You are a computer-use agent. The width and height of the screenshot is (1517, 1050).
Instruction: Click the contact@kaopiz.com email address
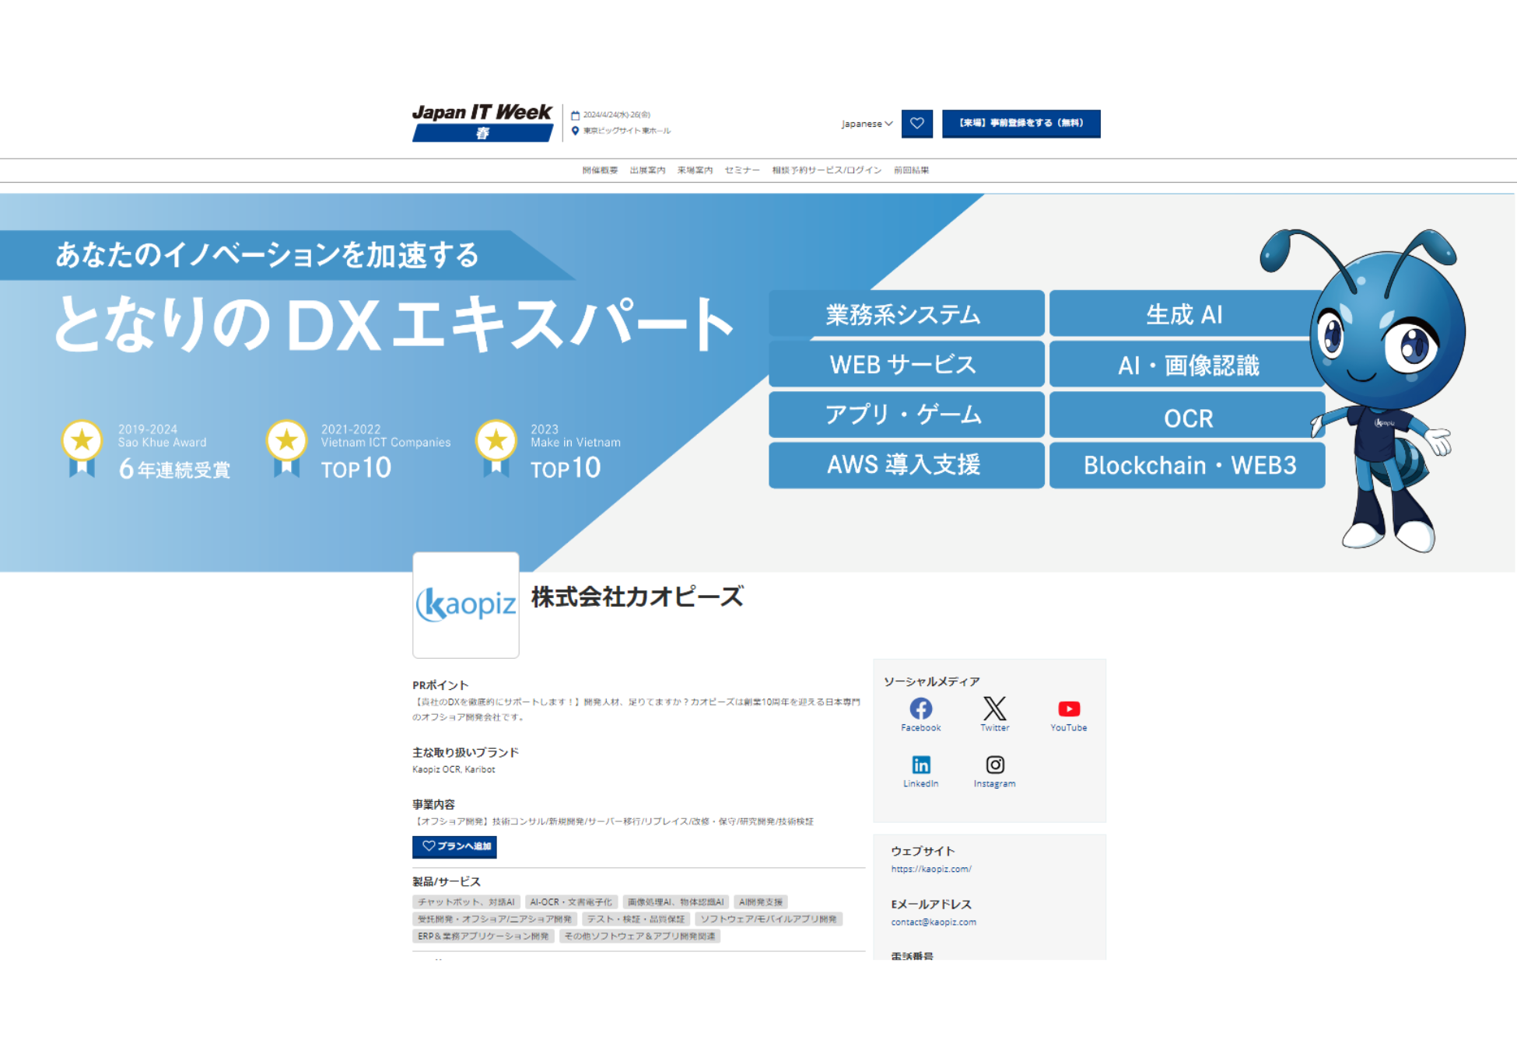click(x=934, y=922)
